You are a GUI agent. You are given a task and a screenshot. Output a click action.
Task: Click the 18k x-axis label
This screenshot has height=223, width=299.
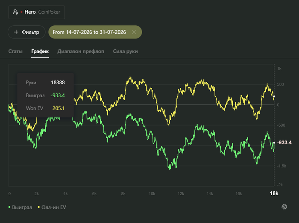(x=274, y=193)
